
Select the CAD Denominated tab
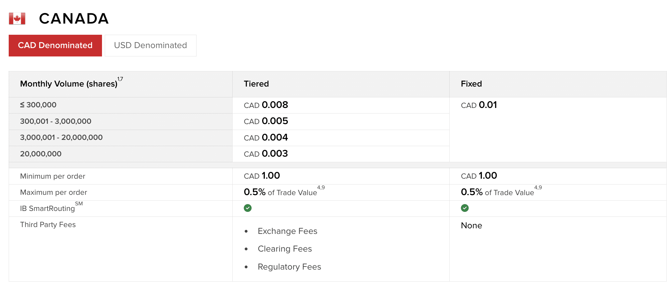(x=55, y=46)
